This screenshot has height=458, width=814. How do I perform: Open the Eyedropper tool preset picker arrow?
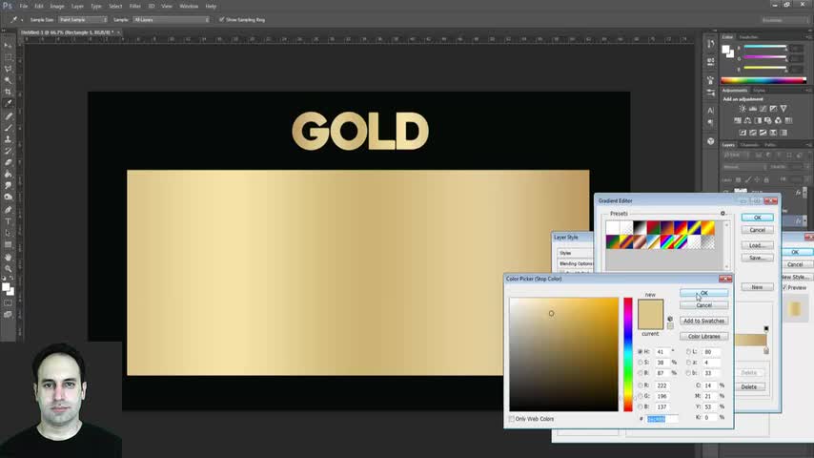tap(22, 20)
